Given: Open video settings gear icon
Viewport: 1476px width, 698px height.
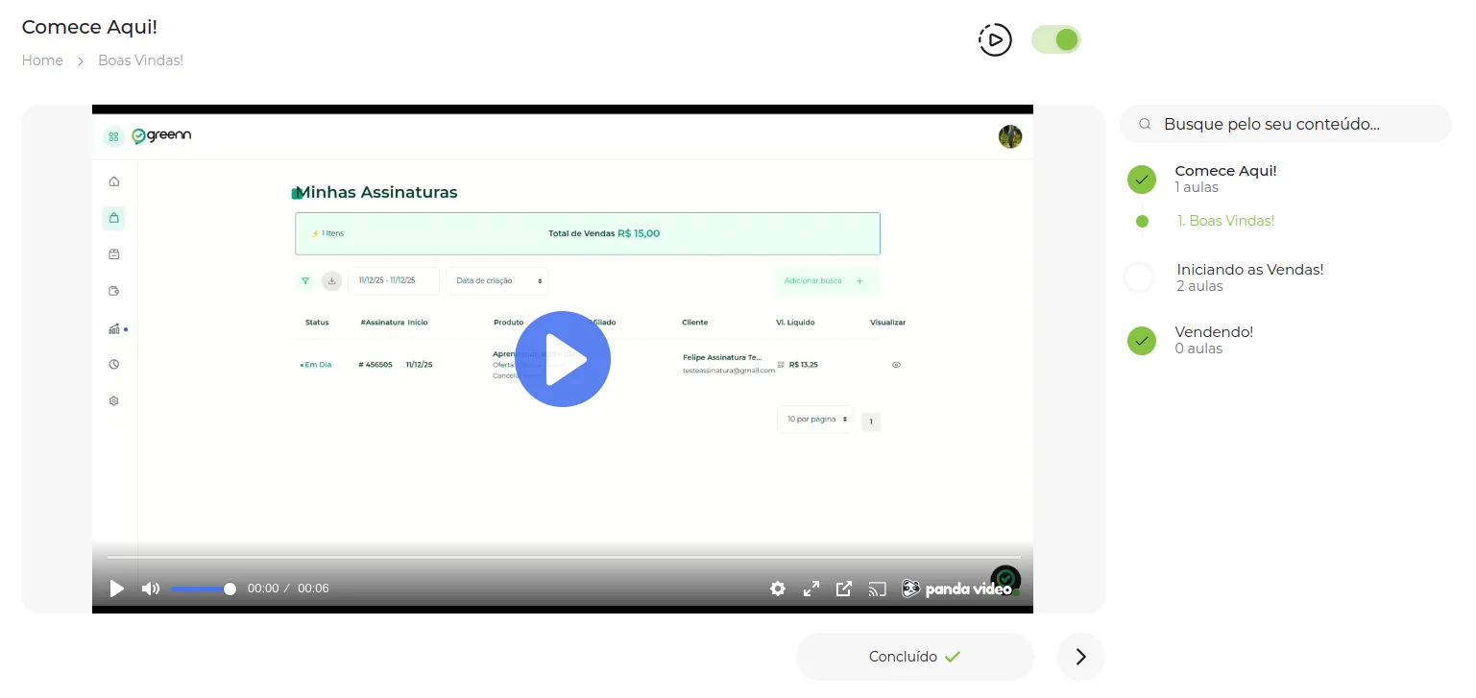Looking at the screenshot, I should (778, 589).
